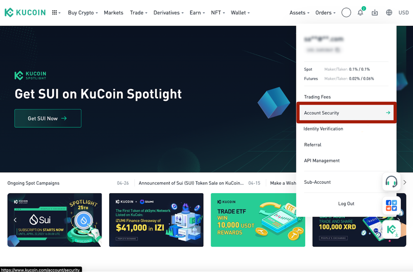Open the iZUMi Finance giveaway card

(x=156, y=220)
